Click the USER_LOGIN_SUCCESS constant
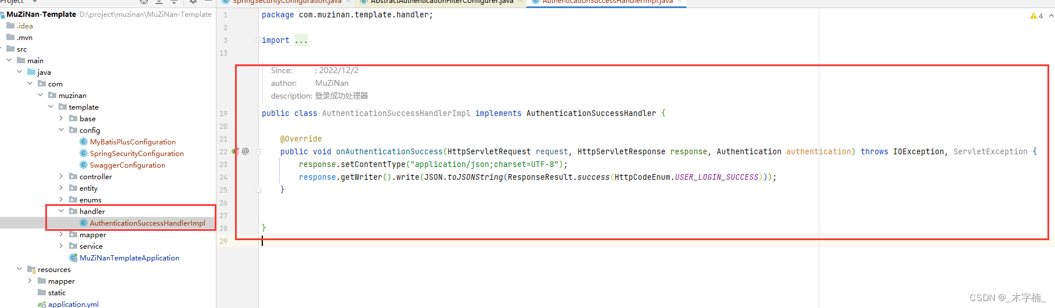1055x308 pixels. click(717, 177)
